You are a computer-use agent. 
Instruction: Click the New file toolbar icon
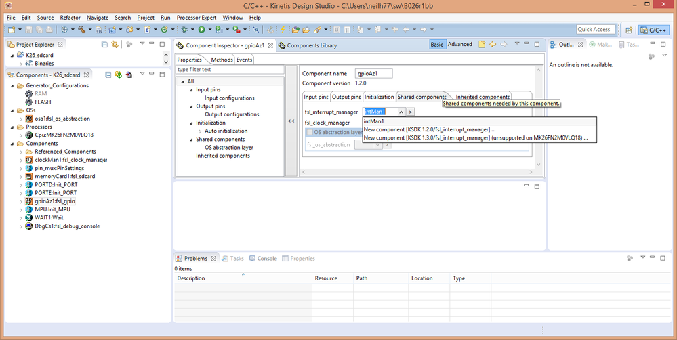12,30
